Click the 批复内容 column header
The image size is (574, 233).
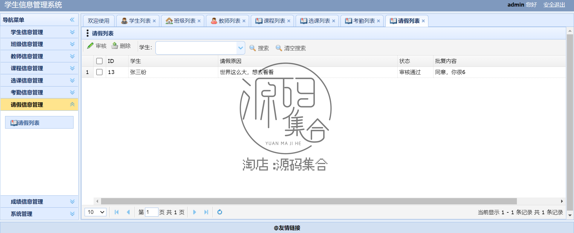499,61
